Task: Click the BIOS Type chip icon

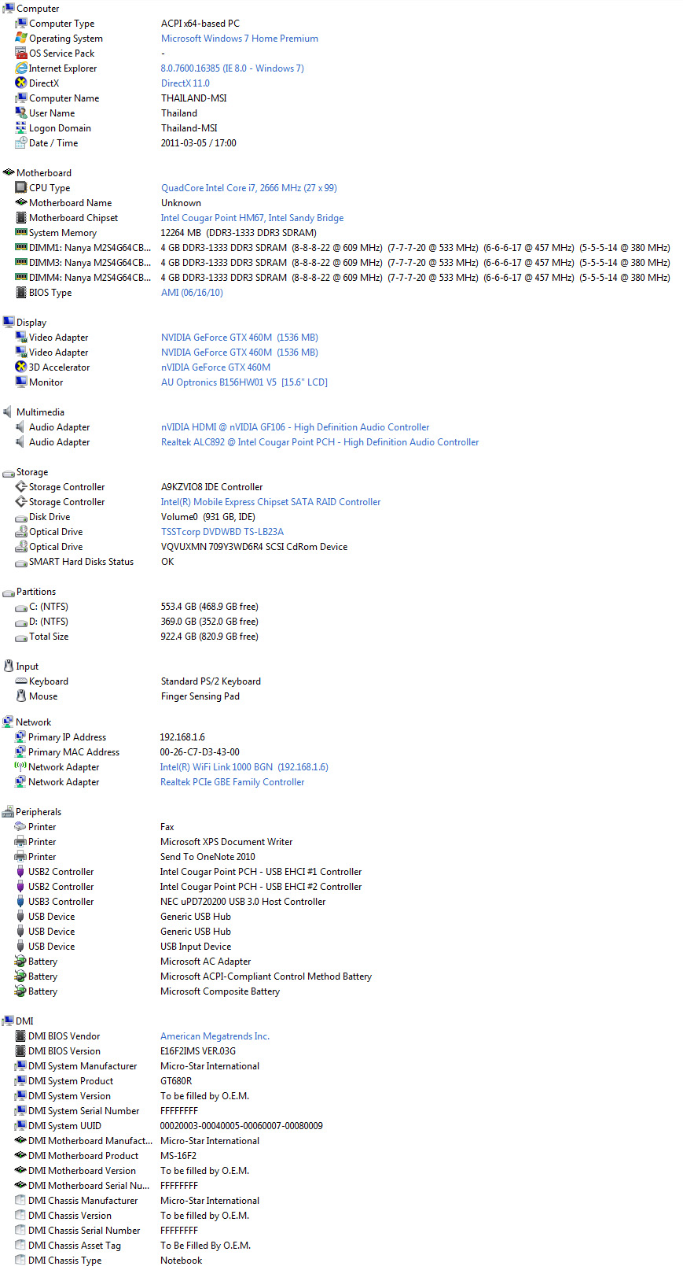Action: tap(21, 293)
